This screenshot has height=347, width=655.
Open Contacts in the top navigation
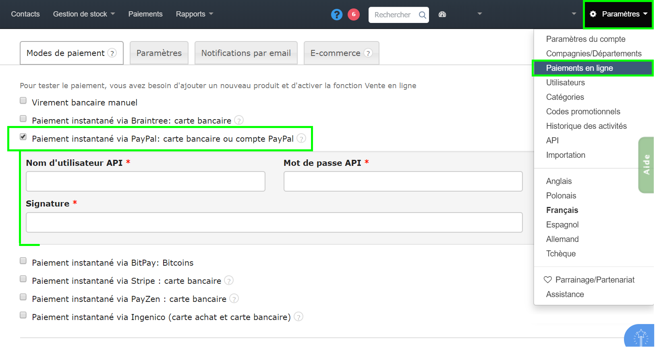click(x=25, y=14)
